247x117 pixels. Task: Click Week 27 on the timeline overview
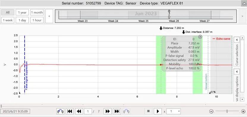pyautogui.click(x=204, y=21)
